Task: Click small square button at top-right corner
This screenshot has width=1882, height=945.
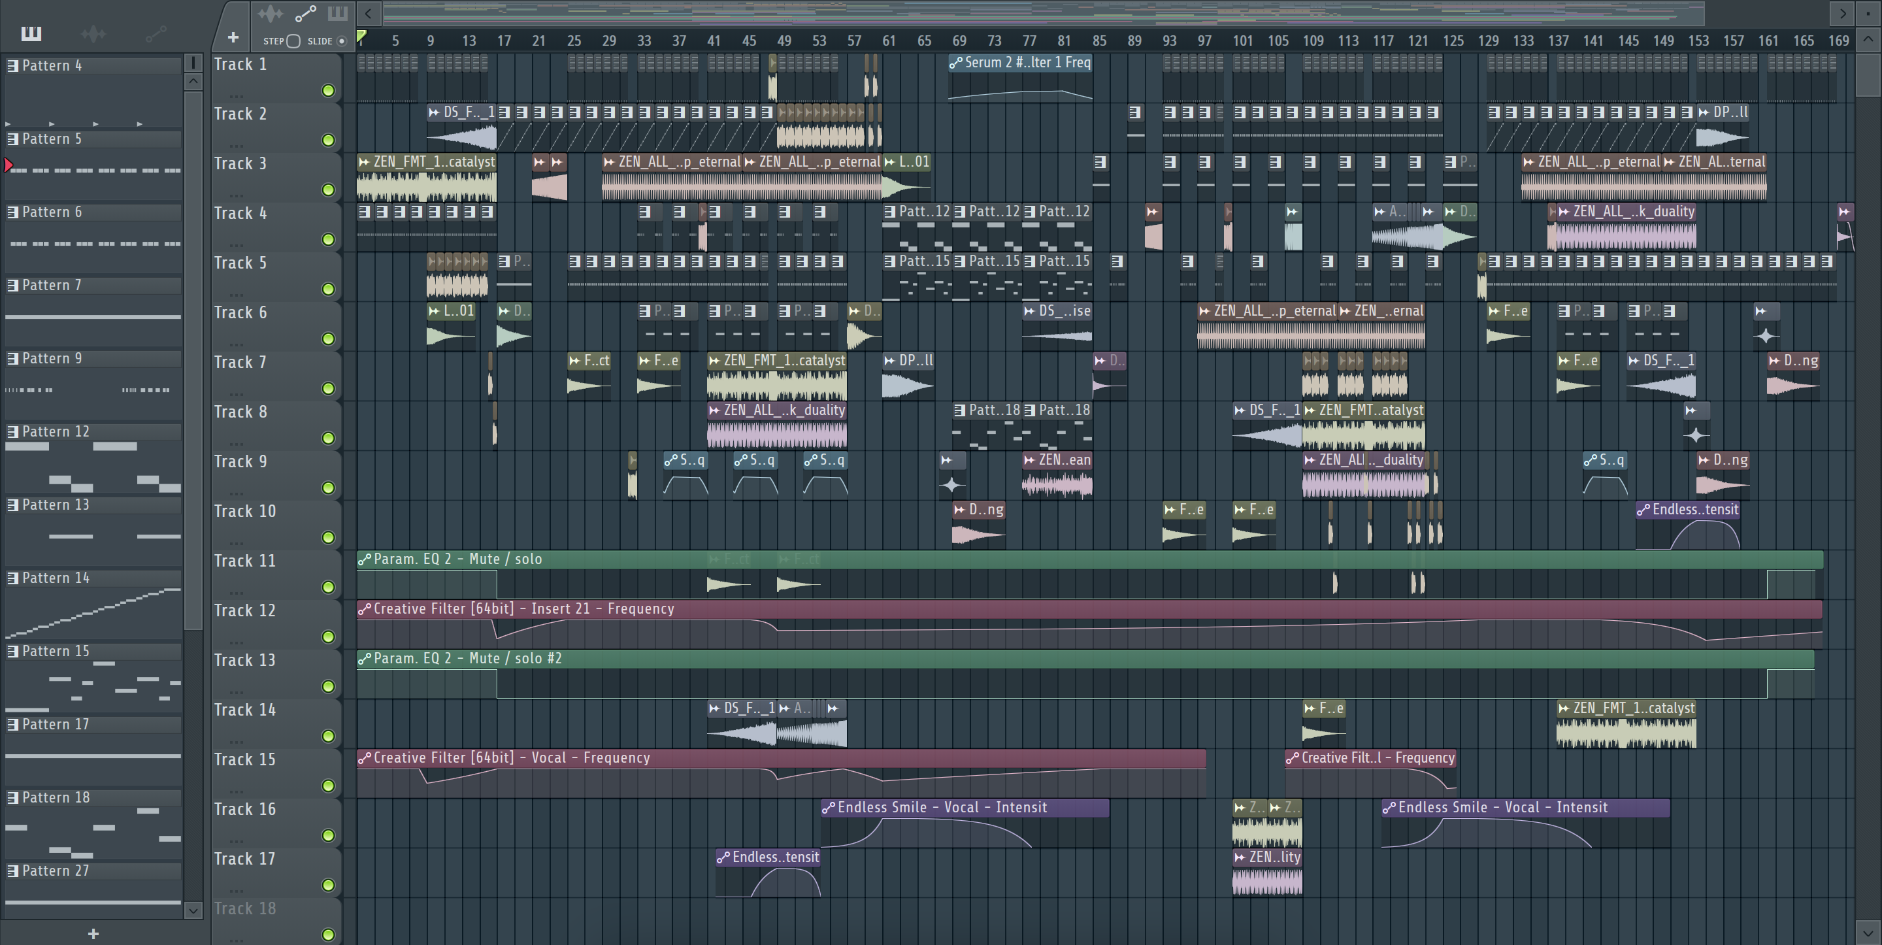Action: click(x=1868, y=13)
